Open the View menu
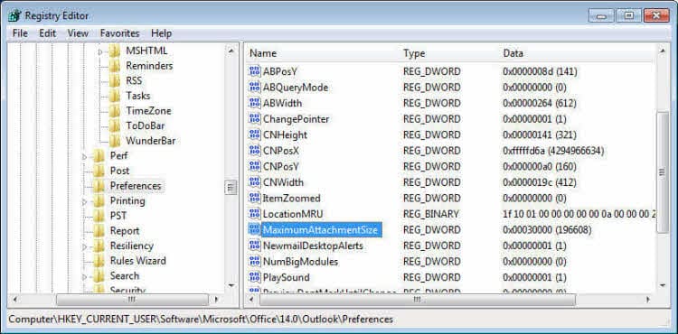This screenshot has height=334, width=678. (x=78, y=33)
